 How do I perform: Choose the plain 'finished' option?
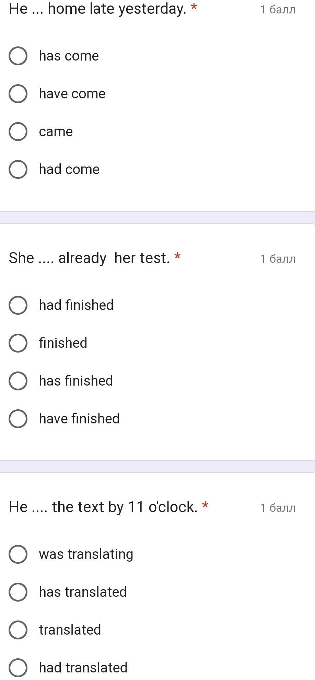[x=18, y=343]
